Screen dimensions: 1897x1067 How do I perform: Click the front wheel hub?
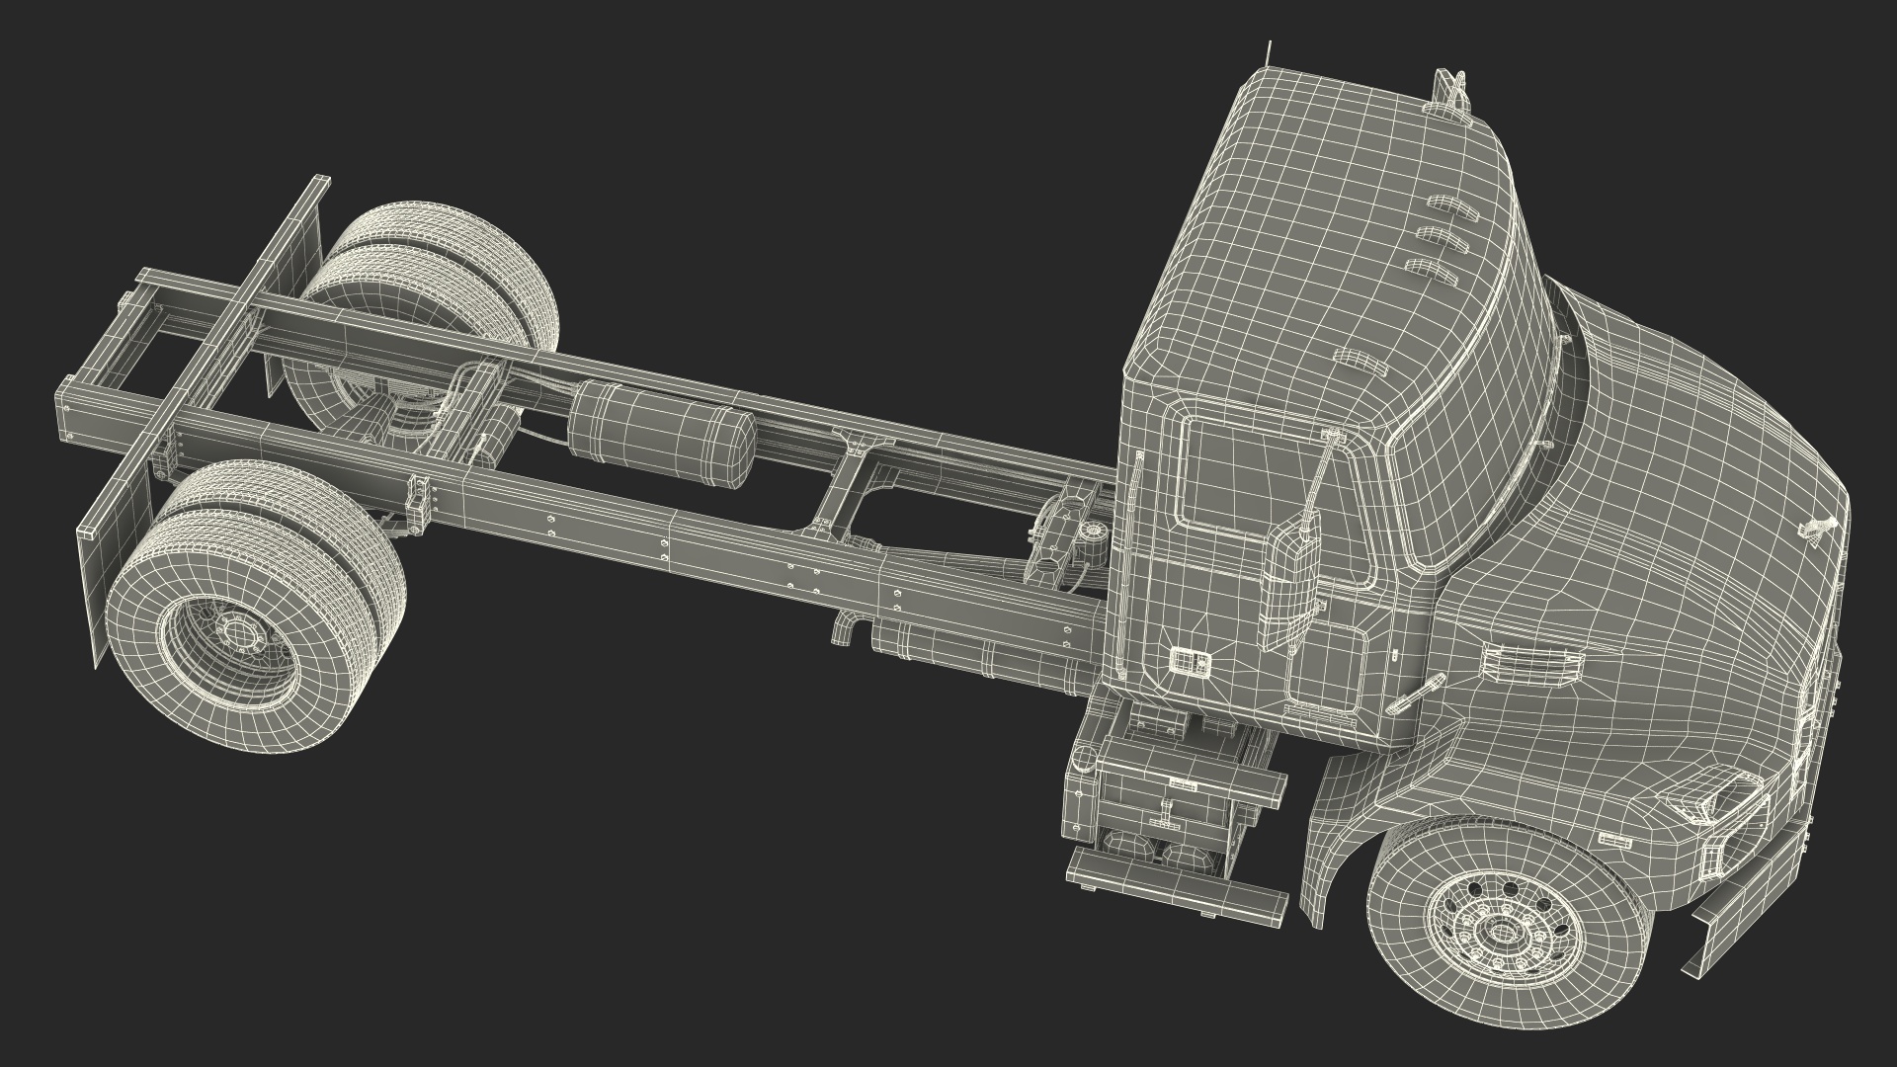point(1502,934)
